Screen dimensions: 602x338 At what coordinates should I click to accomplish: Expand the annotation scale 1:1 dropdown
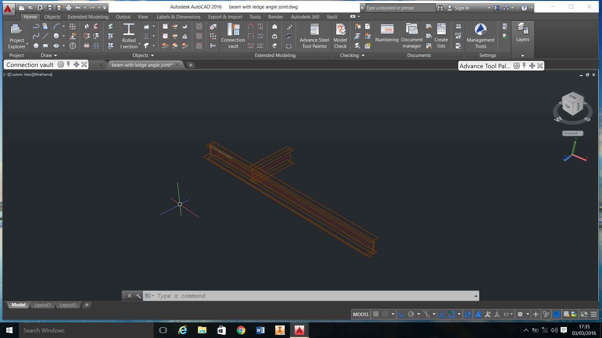coord(512,314)
